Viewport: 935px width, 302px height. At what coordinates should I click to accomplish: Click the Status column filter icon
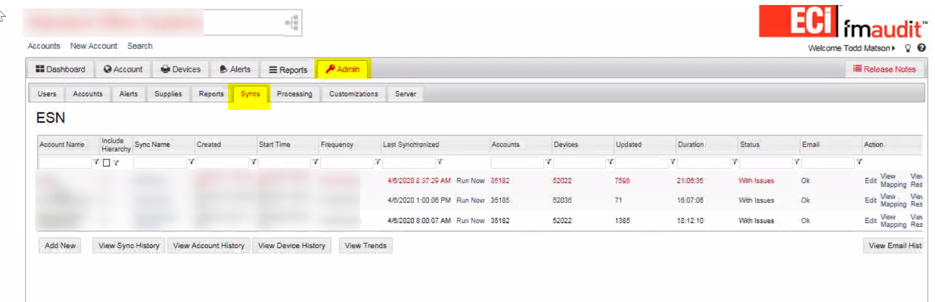pos(797,162)
